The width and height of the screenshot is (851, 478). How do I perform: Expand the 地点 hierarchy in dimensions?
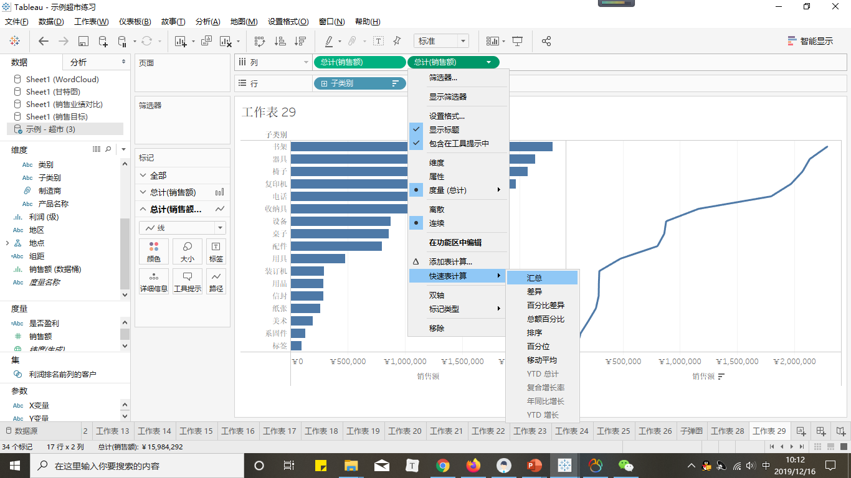7,243
